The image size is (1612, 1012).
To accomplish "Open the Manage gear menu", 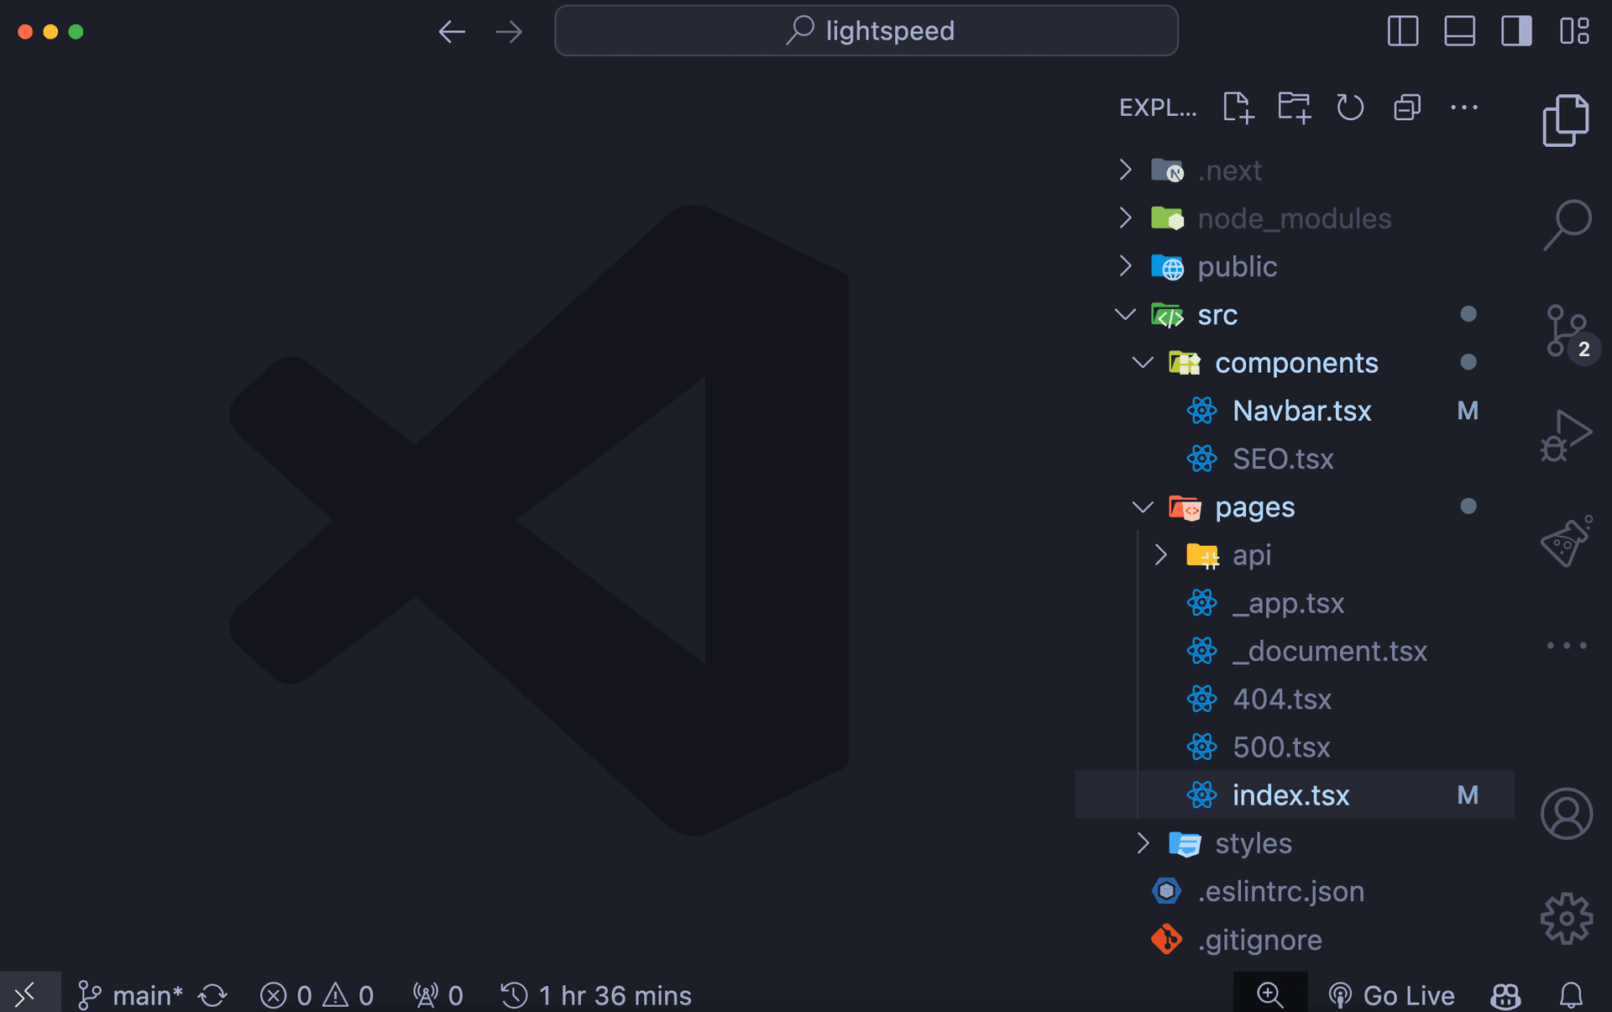I will pyautogui.click(x=1566, y=918).
